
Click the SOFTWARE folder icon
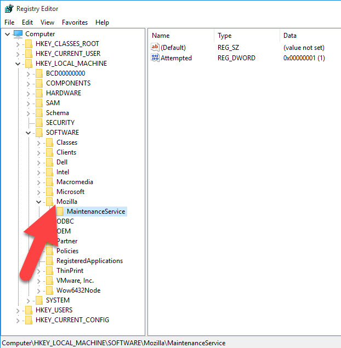[39, 133]
